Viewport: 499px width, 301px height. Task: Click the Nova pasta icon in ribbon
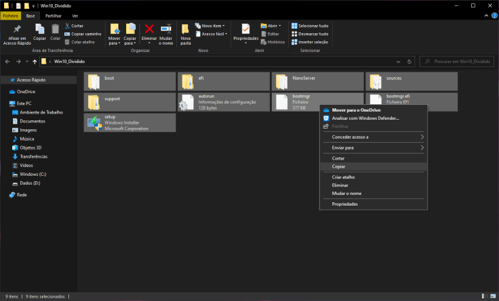tap(186, 28)
